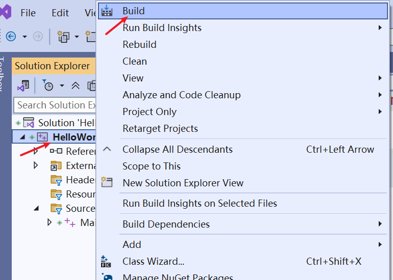Collapse the HelloWorld project node

[x=22, y=137]
